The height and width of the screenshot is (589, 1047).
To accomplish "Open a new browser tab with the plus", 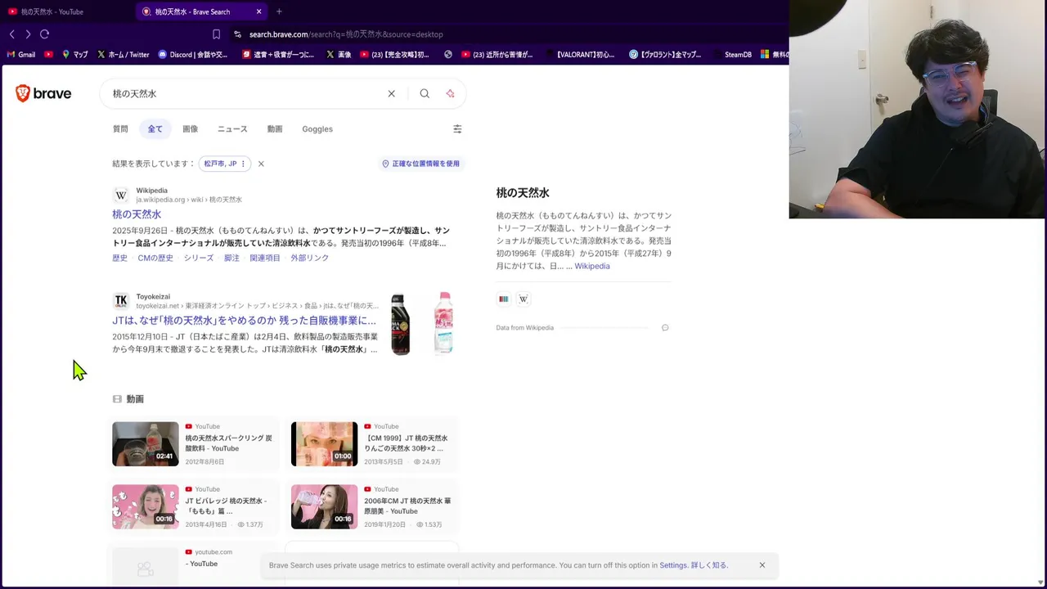I will click(279, 11).
